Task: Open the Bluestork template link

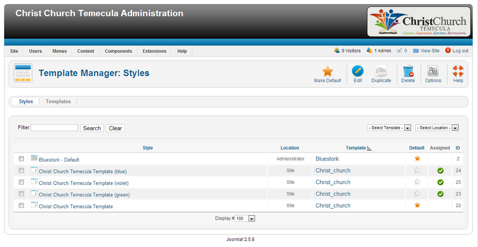Action: coord(327,159)
